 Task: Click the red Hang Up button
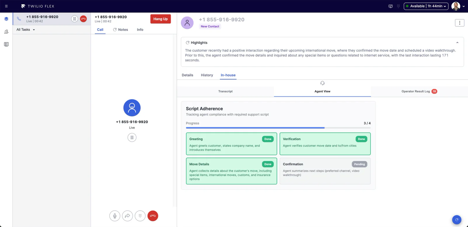click(161, 19)
